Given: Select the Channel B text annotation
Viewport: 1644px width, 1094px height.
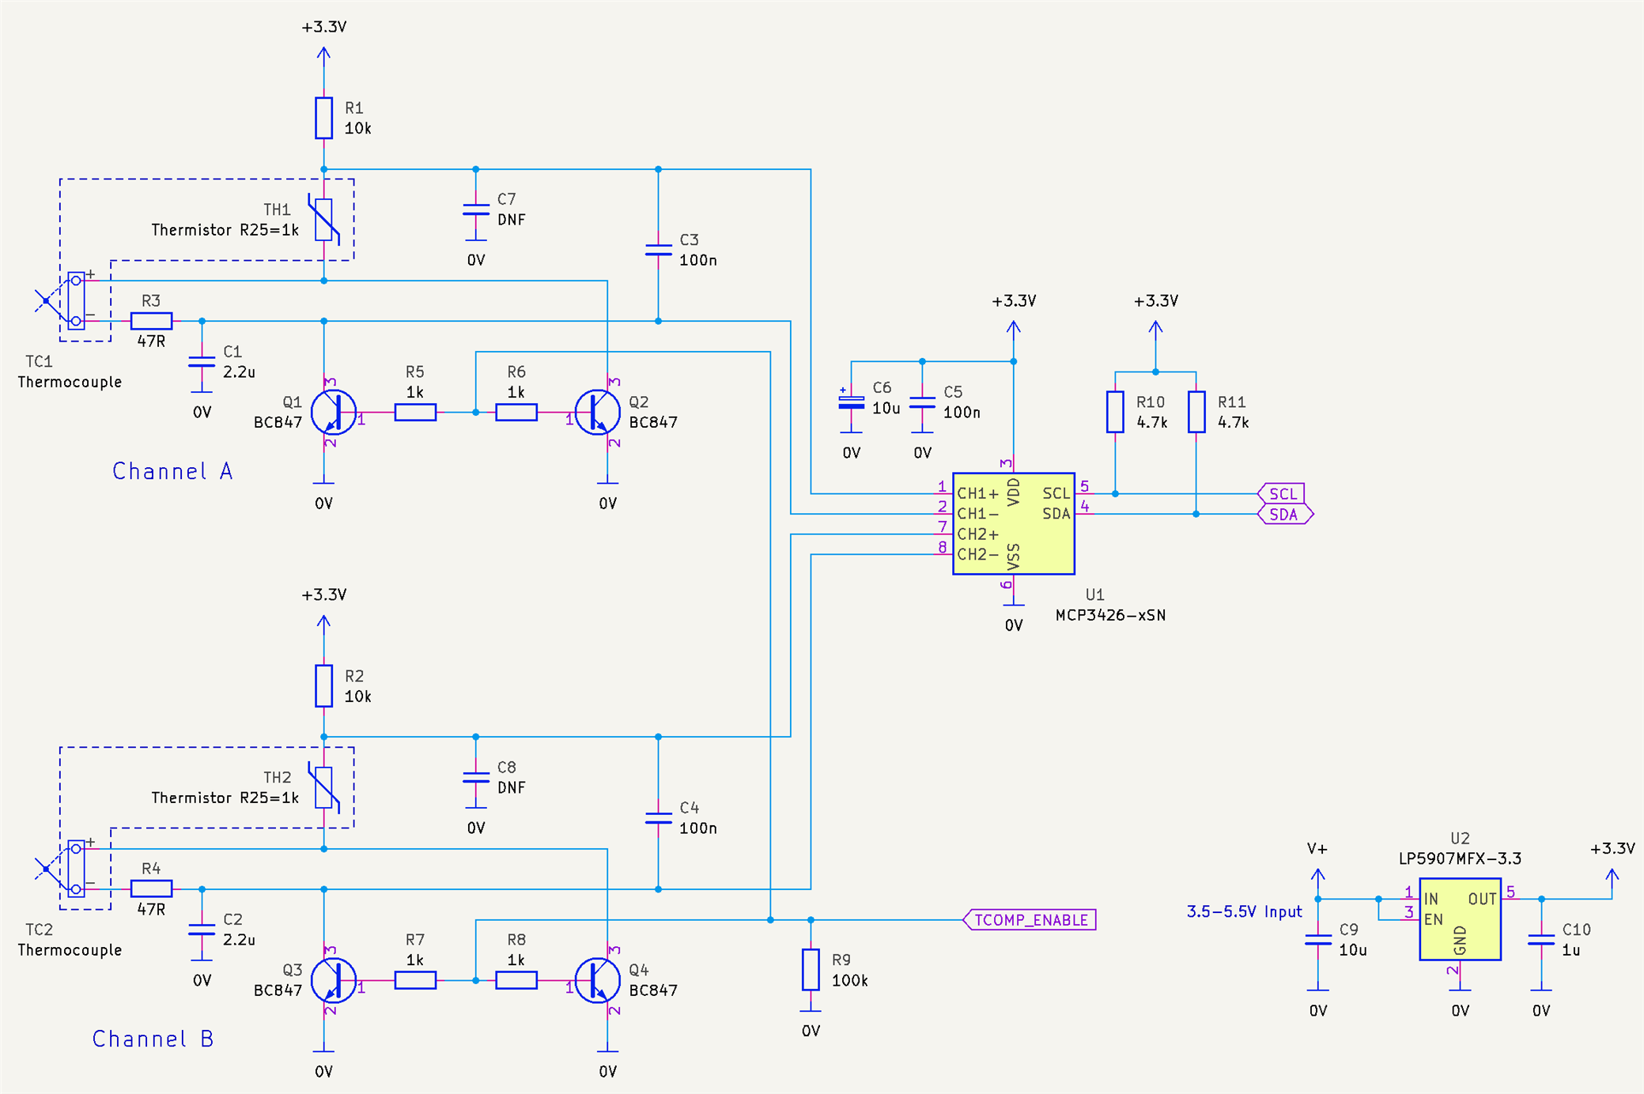Looking at the screenshot, I should [153, 1039].
